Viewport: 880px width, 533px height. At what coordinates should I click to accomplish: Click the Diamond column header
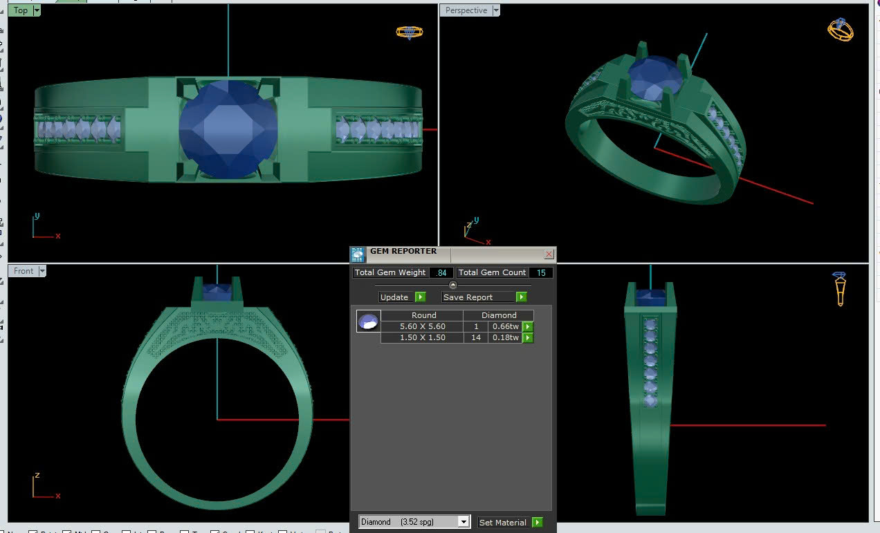tap(499, 315)
